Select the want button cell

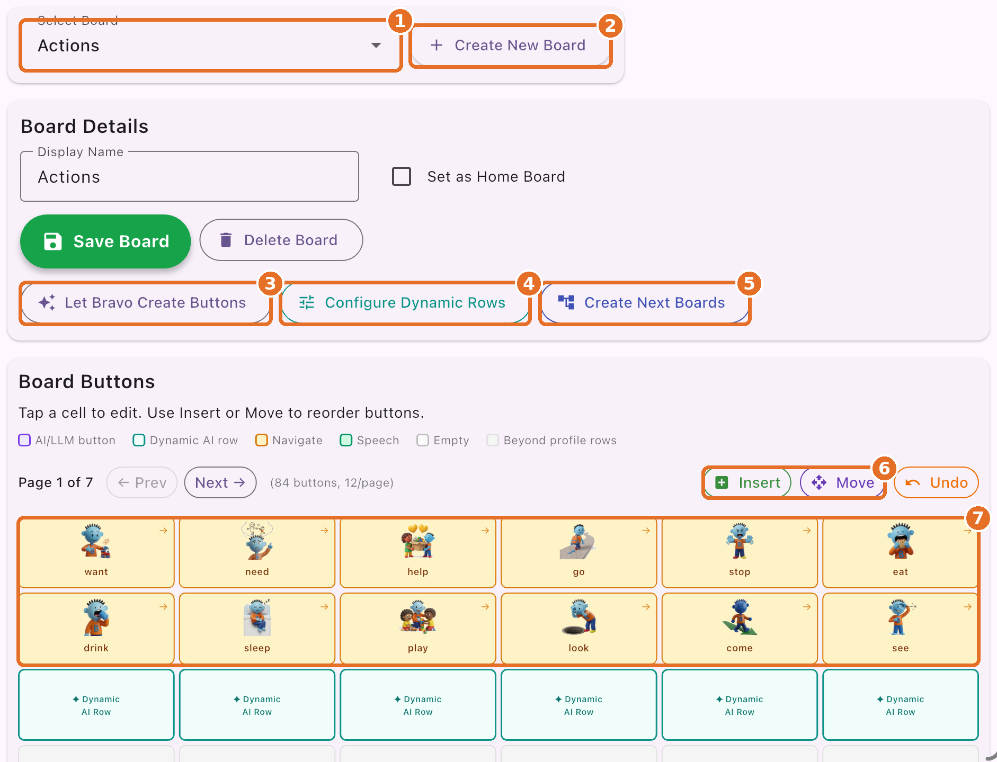pos(96,553)
